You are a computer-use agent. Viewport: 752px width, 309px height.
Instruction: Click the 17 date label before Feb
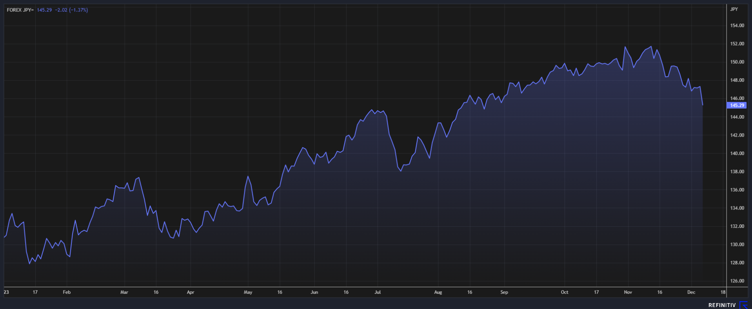click(x=35, y=292)
